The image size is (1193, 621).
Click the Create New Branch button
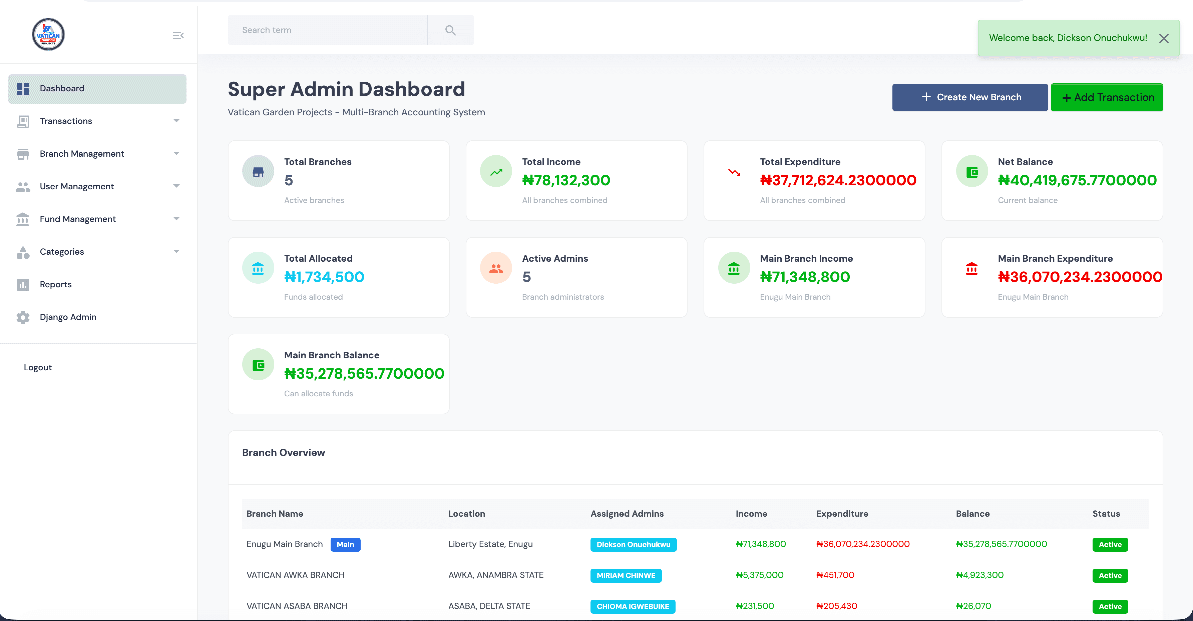tap(970, 97)
